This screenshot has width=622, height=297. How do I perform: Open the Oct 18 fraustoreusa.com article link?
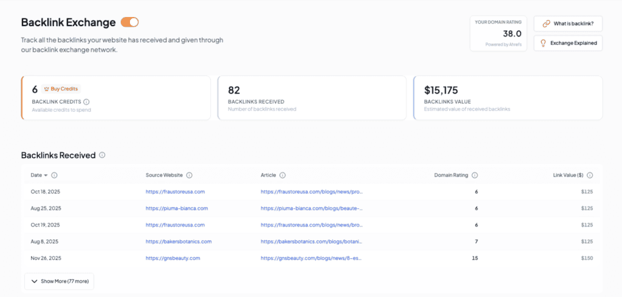coord(312,191)
